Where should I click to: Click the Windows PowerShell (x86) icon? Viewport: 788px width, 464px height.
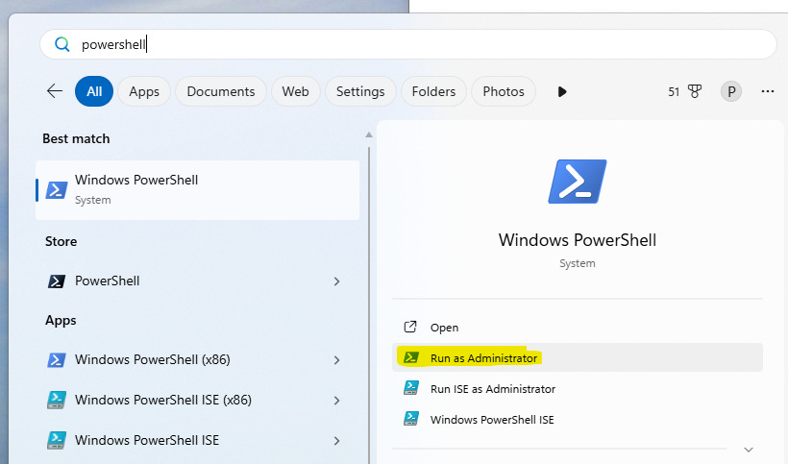click(x=57, y=360)
